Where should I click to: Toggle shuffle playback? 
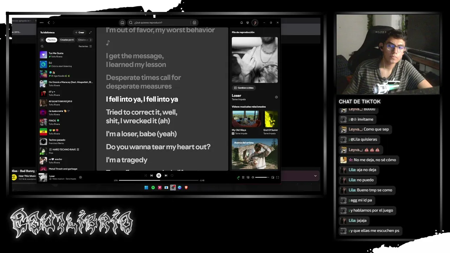tap(145, 175)
